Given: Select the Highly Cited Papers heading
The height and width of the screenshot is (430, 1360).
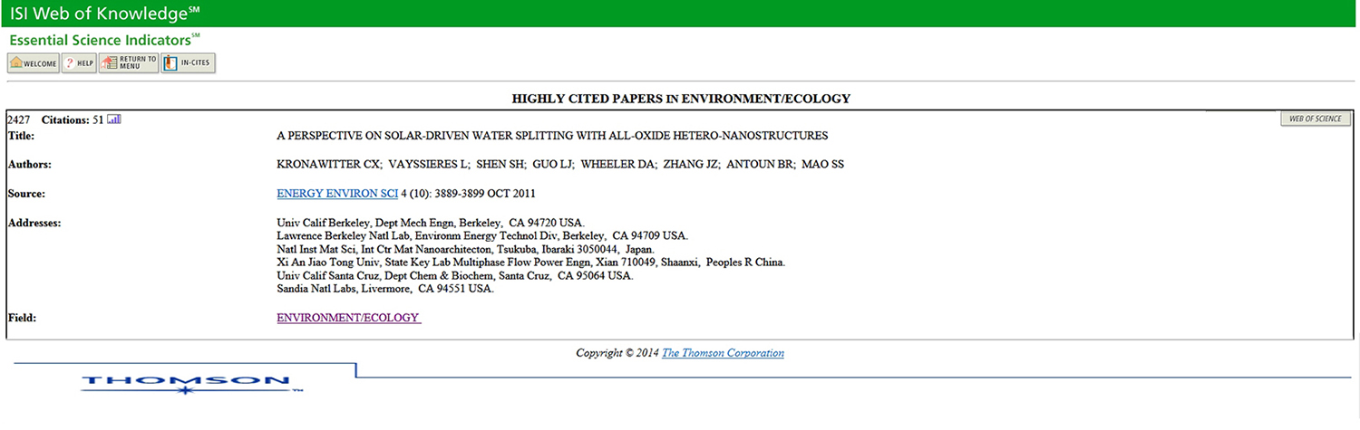Looking at the screenshot, I should [681, 98].
